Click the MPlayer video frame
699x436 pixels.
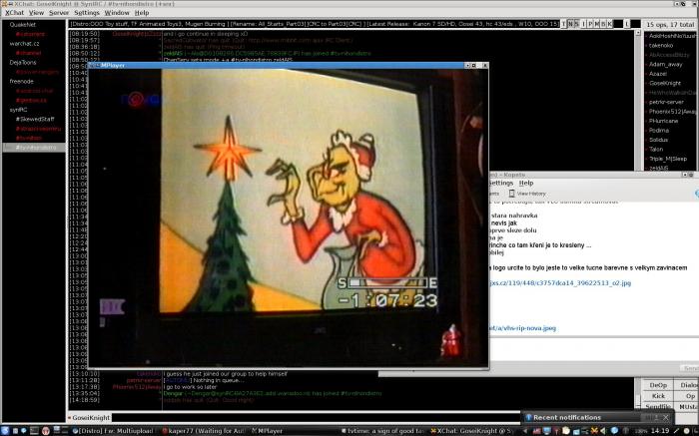tap(288, 218)
